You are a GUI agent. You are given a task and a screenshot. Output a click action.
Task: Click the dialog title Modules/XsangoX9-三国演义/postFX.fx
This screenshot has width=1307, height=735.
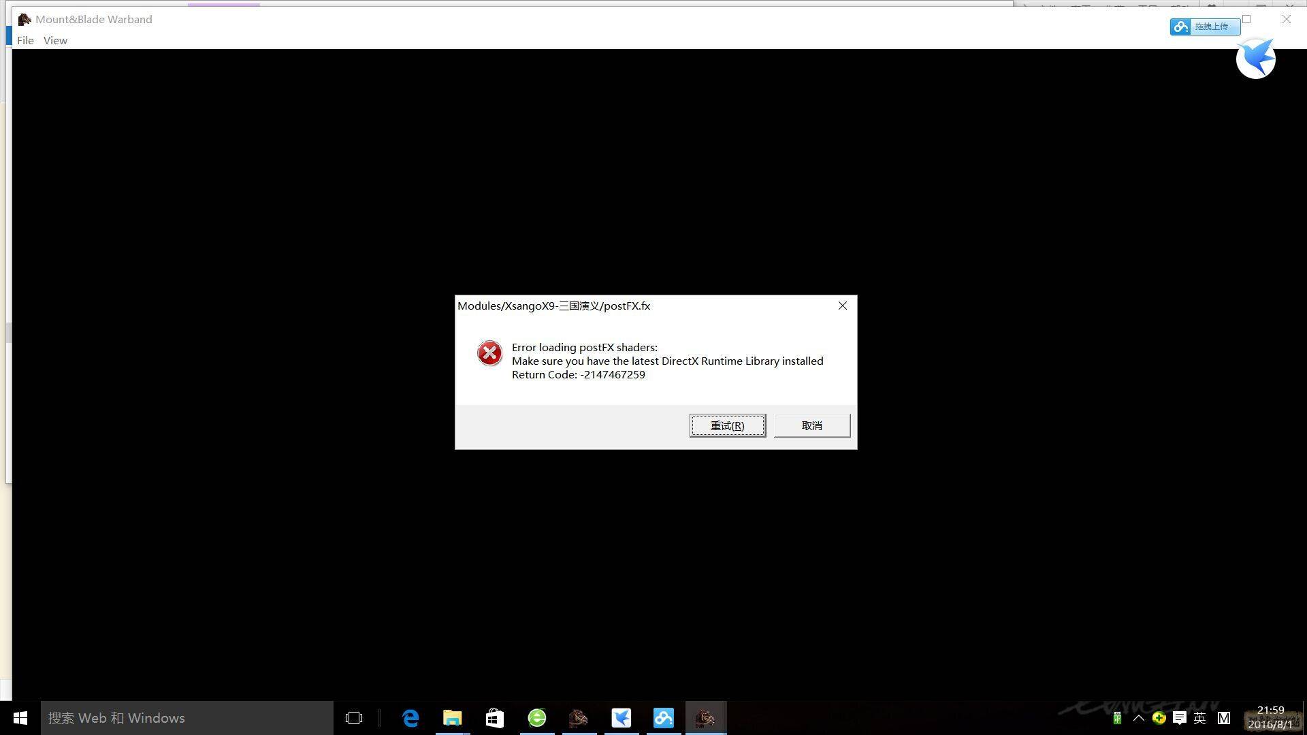[554, 306]
